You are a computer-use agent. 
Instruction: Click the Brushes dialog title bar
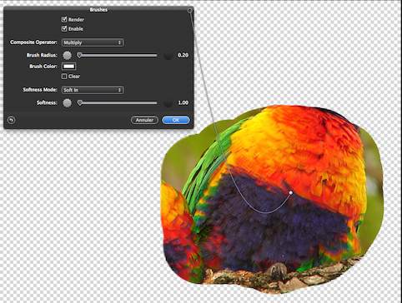point(98,10)
